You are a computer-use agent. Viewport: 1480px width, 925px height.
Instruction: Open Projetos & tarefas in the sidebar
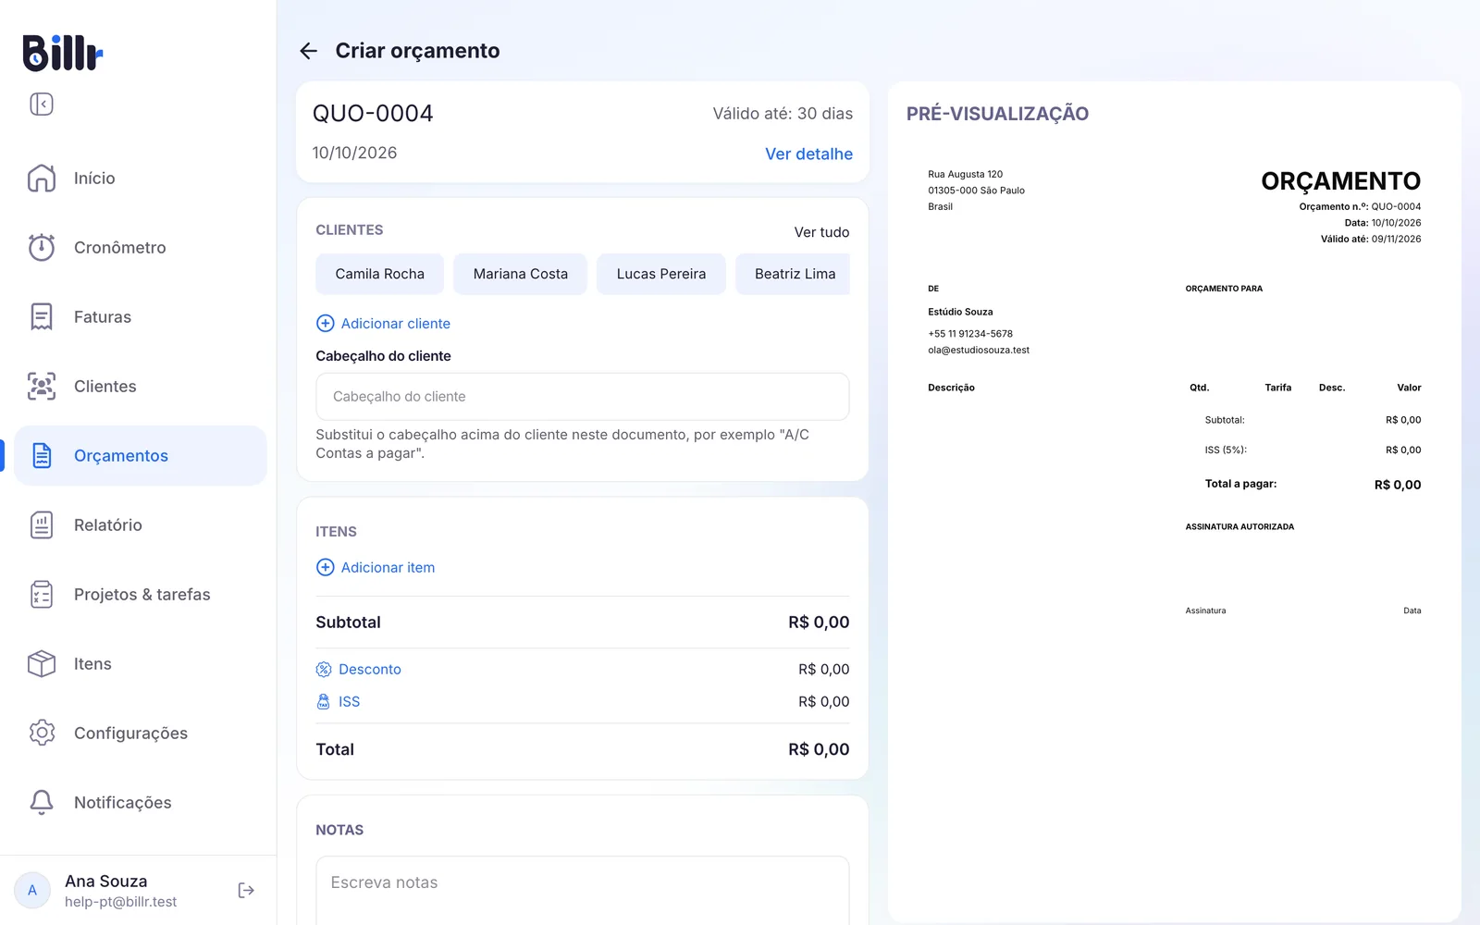tap(141, 595)
